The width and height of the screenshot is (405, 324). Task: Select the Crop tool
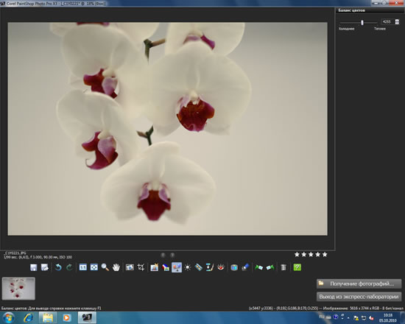tap(141, 267)
